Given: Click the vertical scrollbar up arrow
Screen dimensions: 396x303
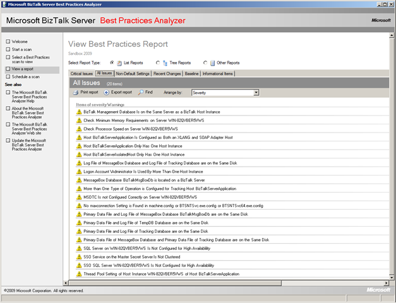Looking at the screenshot, I should (392, 35).
